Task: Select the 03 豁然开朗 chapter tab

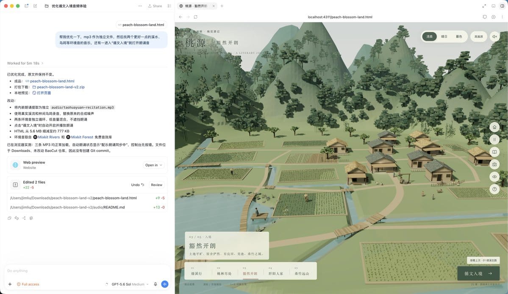Action: point(250,271)
